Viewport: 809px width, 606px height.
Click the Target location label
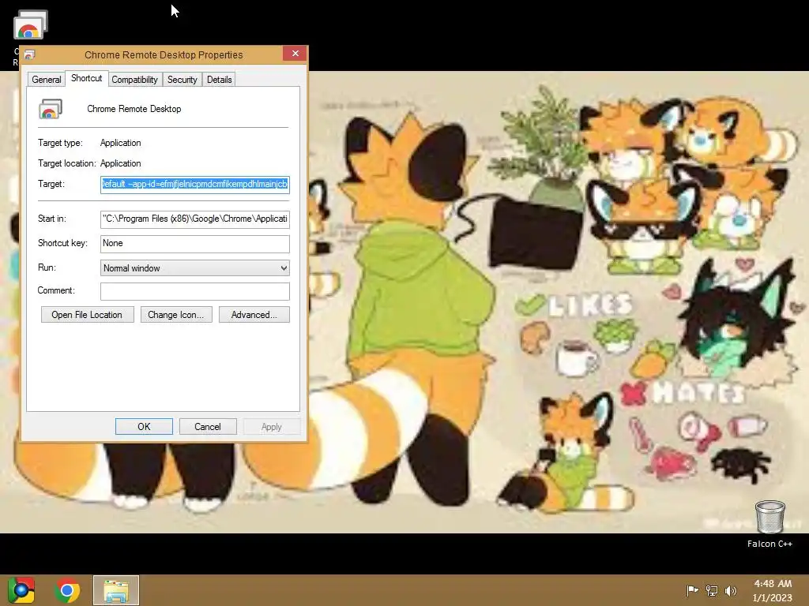tap(67, 163)
